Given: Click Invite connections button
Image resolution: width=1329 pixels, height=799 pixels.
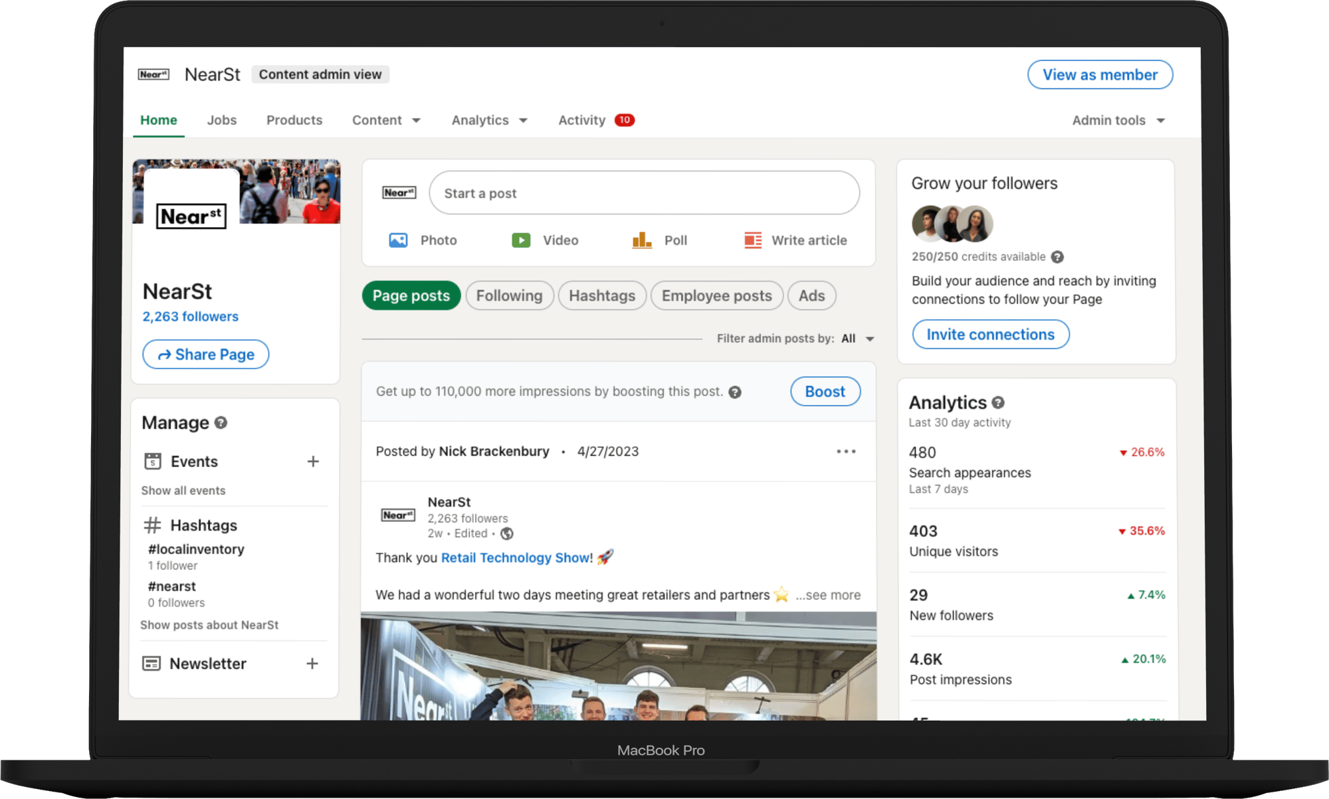Looking at the screenshot, I should click(x=991, y=335).
